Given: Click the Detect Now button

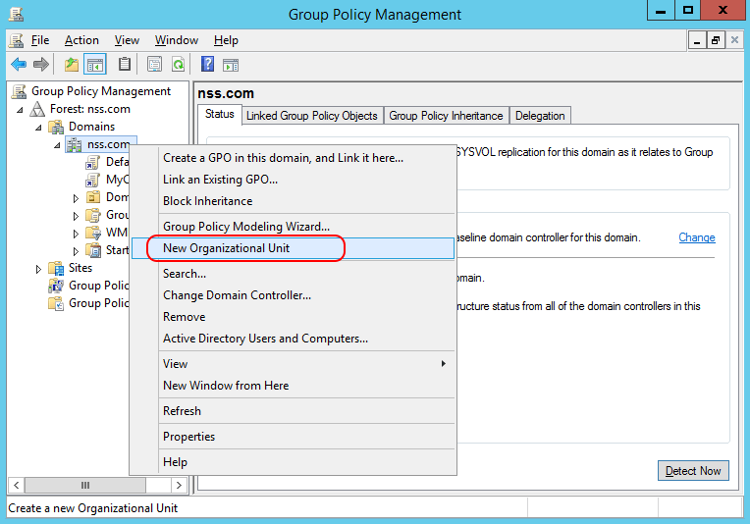Looking at the screenshot, I should pos(693,471).
